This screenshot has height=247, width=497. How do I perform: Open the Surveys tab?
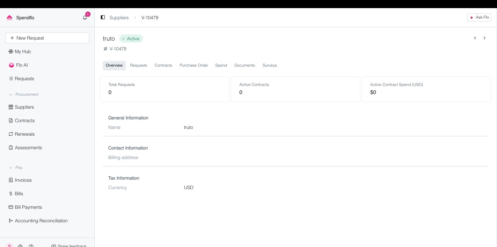click(x=270, y=65)
